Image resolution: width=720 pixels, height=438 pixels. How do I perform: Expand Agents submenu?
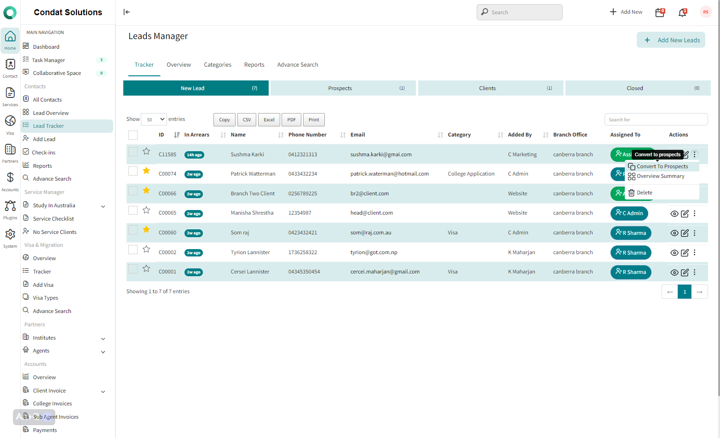(103, 352)
